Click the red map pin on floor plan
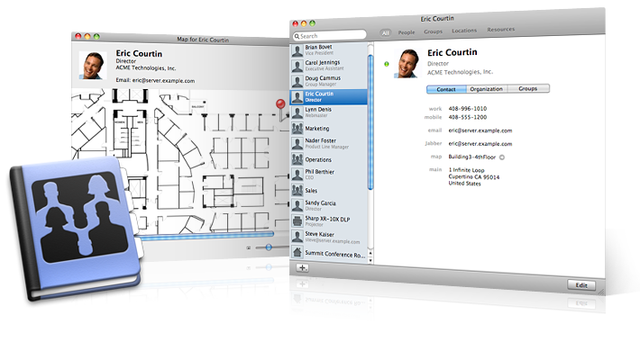The width and height of the screenshot is (640, 360). pos(280,104)
